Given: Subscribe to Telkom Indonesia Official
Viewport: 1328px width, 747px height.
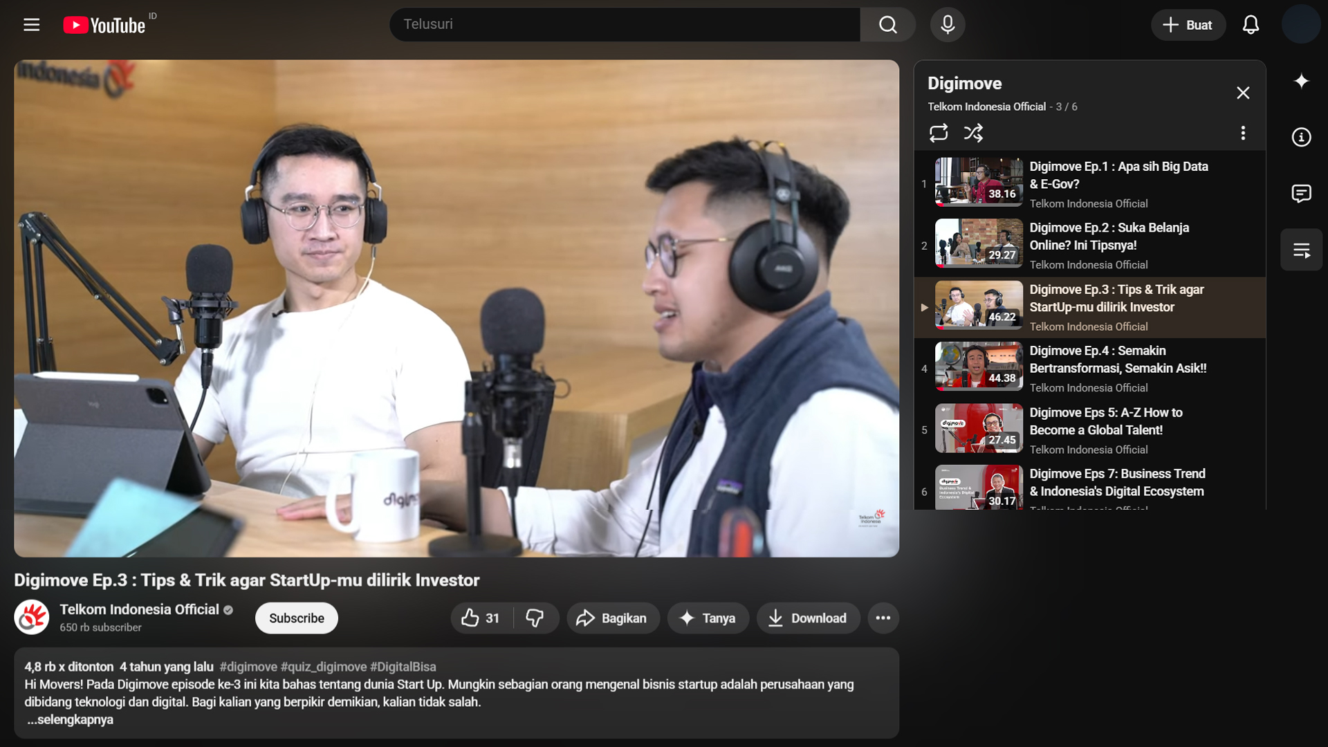Looking at the screenshot, I should click(296, 618).
